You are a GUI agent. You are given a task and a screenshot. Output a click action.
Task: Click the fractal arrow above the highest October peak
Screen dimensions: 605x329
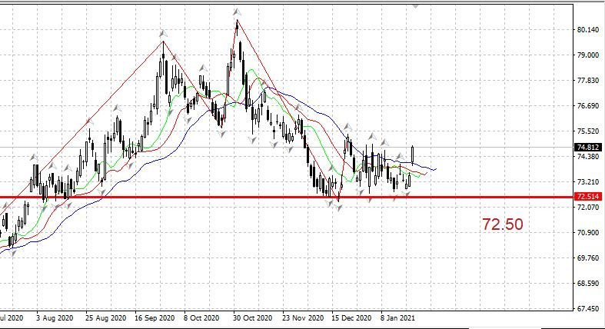237,12
